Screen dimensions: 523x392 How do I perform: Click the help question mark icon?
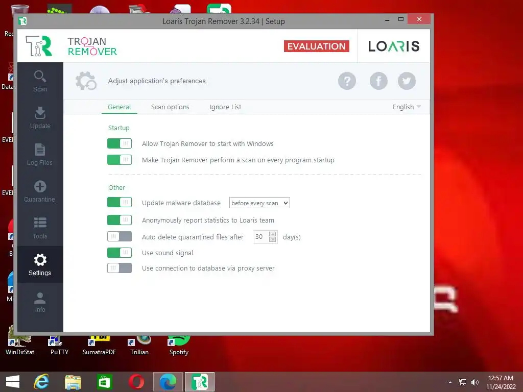pos(347,81)
